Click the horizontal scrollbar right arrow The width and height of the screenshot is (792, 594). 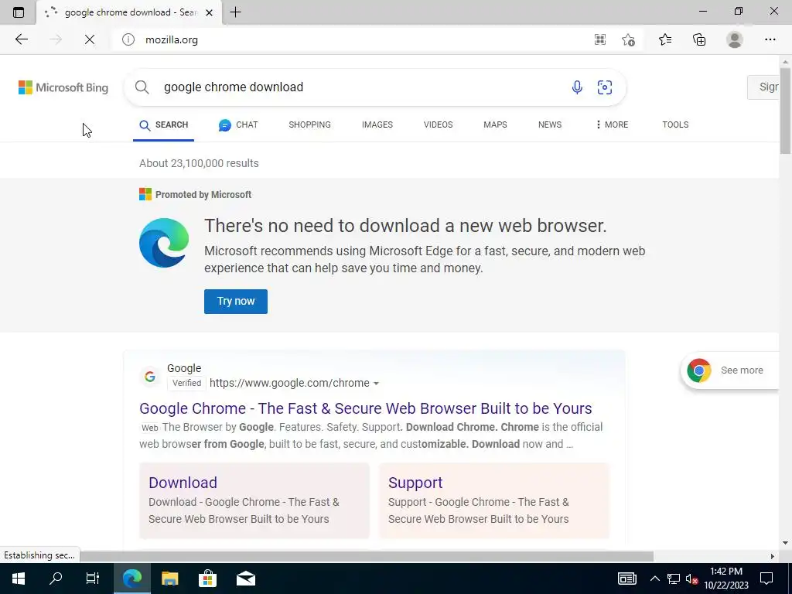click(773, 556)
